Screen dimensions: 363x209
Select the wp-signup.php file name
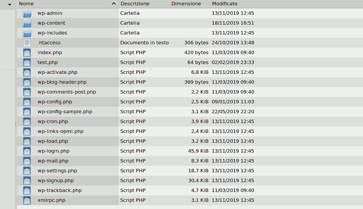point(55,180)
